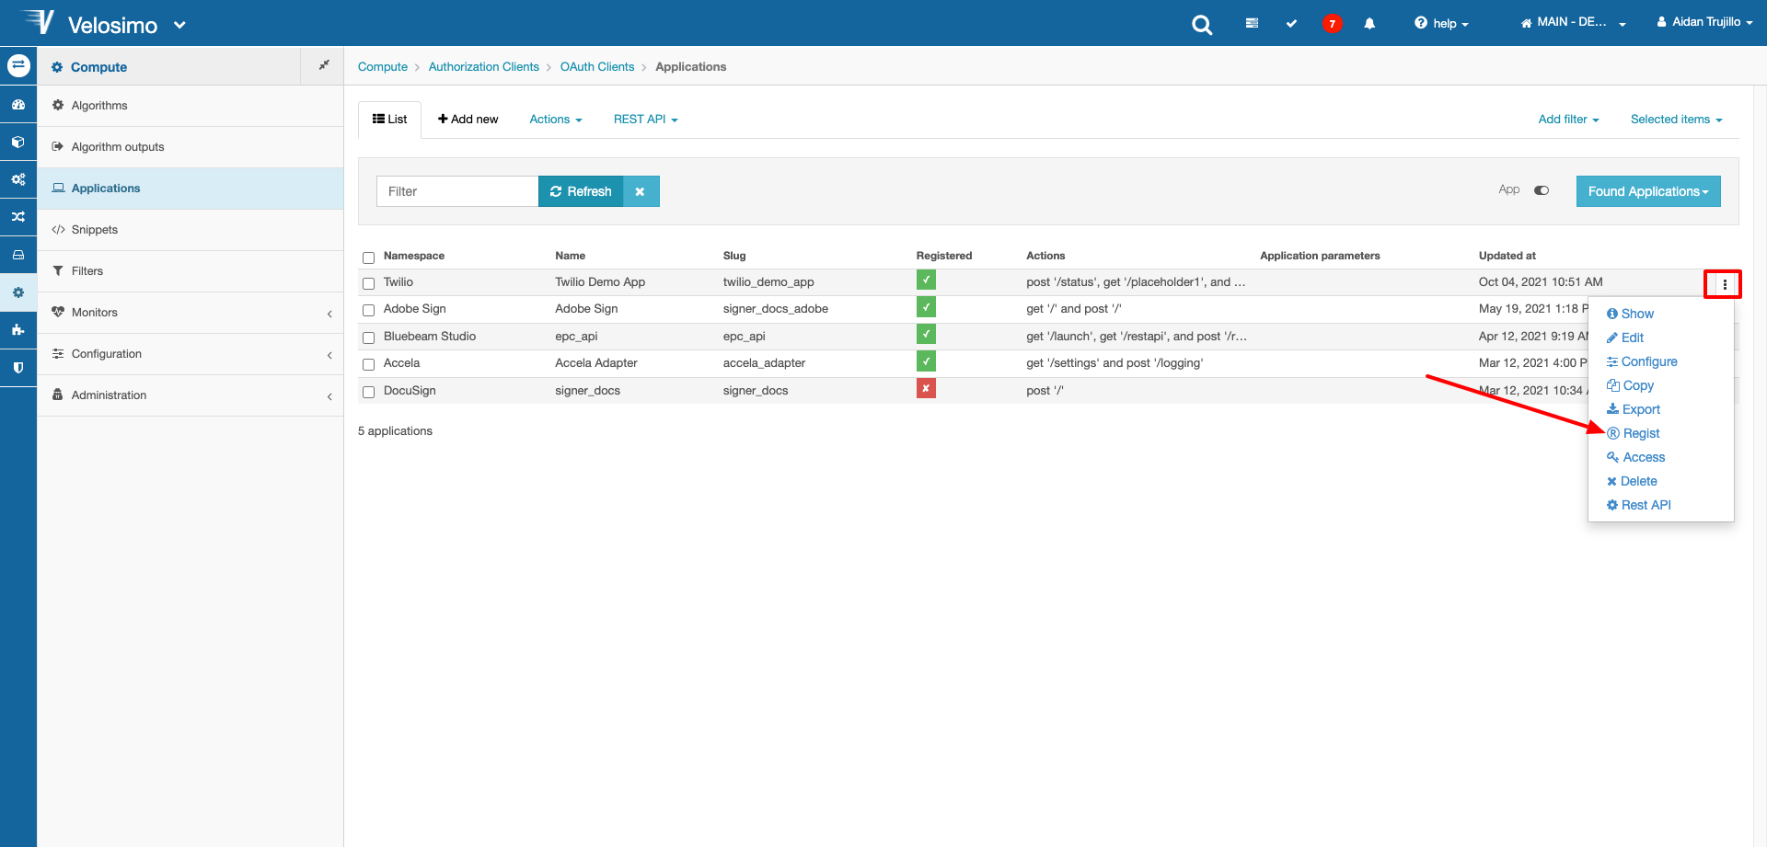Click the server list icon in top bar
Image resolution: width=1767 pixels, height=847 pixels.
[1252, 23]
